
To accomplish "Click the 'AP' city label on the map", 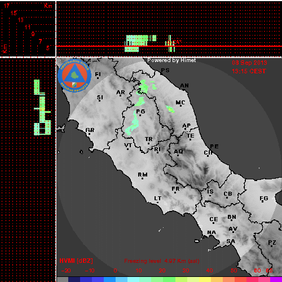I will pyautogui.click(x=187, y=125).
